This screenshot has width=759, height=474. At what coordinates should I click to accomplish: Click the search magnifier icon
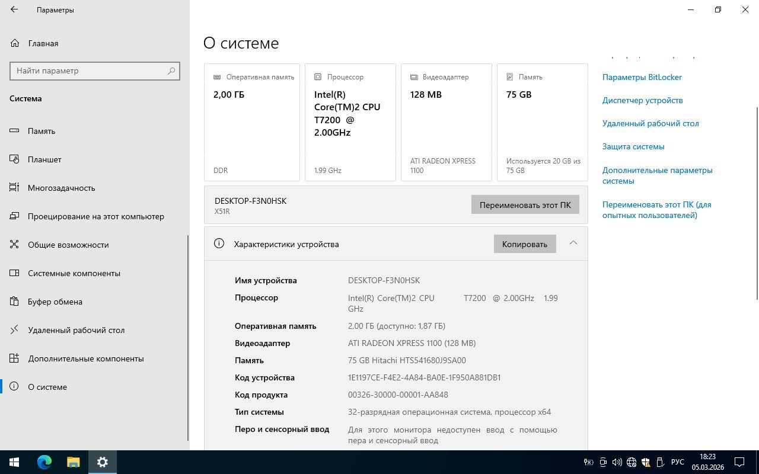coord(171,71)
